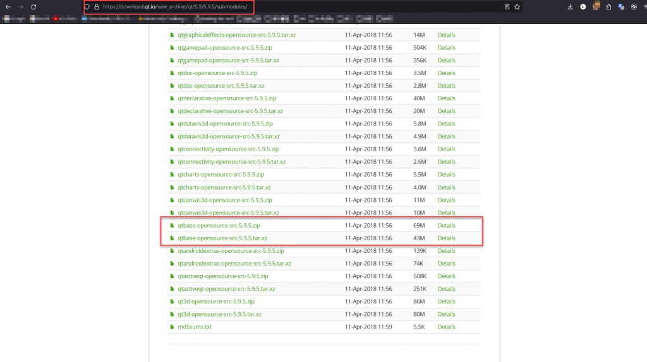This screenshot has height=362, width=647.
Task: Open qtcharts-opensource-src-5.9.5.tar.xz link
Action: (224, 187)
